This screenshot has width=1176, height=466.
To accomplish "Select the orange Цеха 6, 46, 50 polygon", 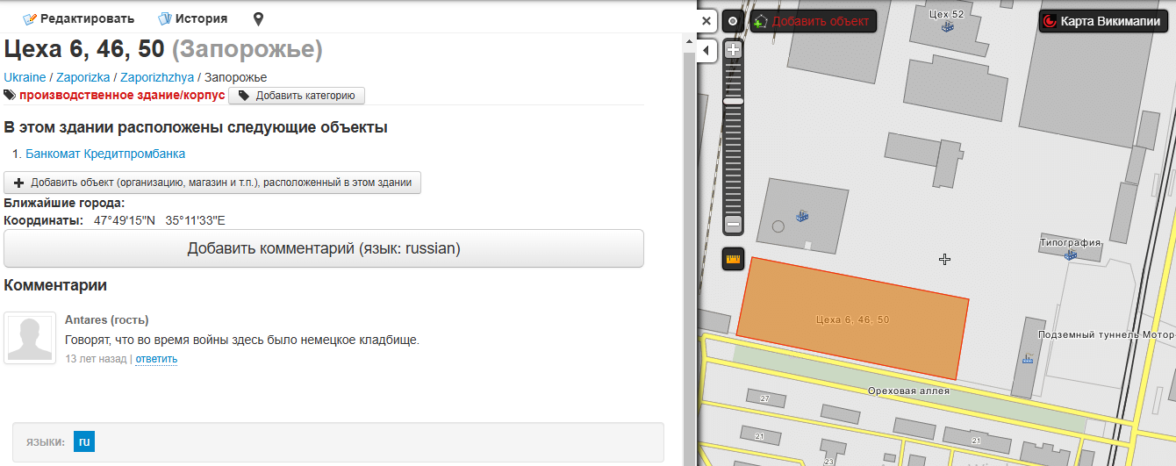I will tap(852, 319).
